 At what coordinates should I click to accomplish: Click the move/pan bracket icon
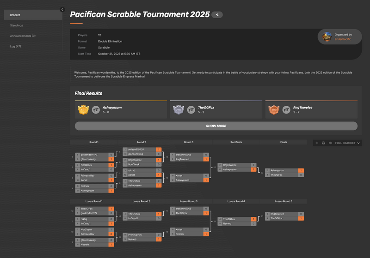317,143
